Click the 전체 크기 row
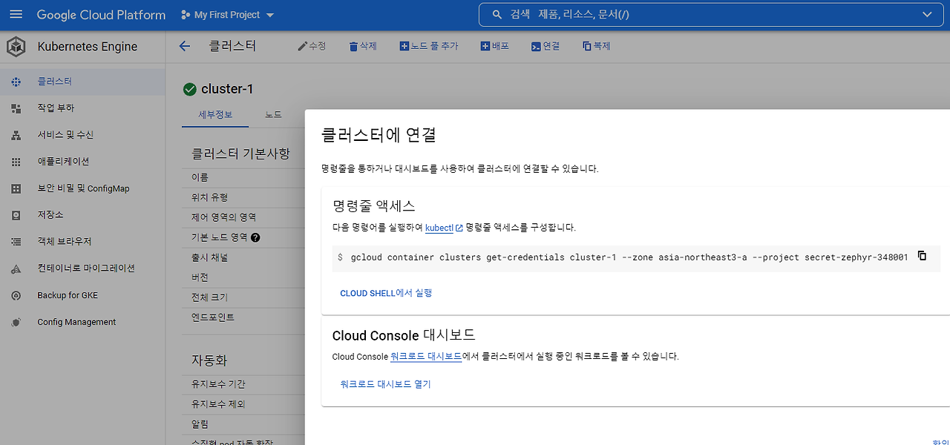This screenshot has height=445, width=950. (x=243, y=297)
